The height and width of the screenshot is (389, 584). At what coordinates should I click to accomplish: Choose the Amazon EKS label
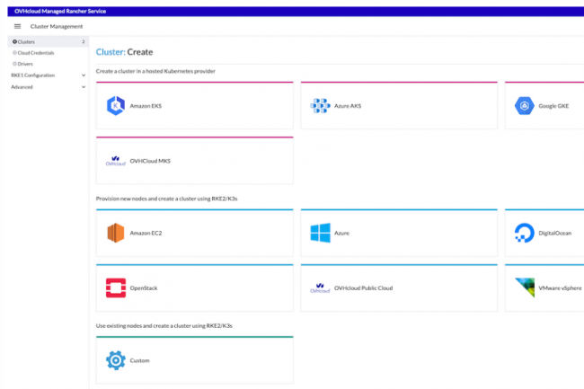tap(146, 106)
